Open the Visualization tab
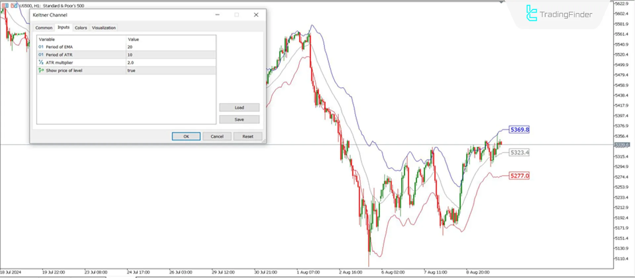 tap(104, 28)
